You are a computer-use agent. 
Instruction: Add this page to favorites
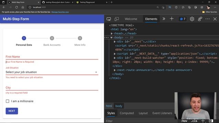163,7
